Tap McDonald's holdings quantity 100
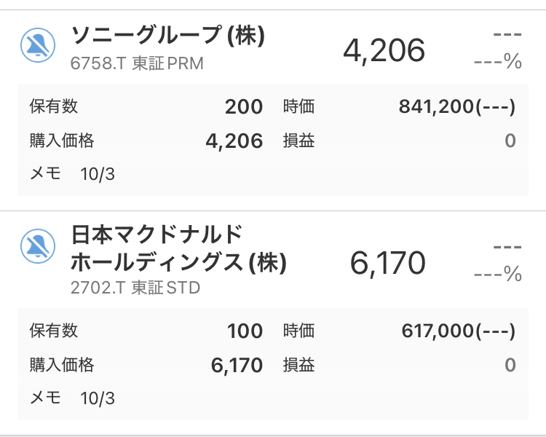 245,331
